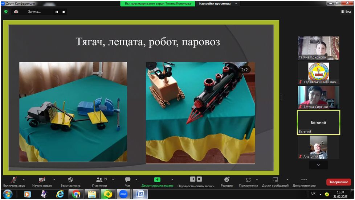The image size is (355, 200).
Task: Pause the recording in top bar
Action: pos(57,12)
